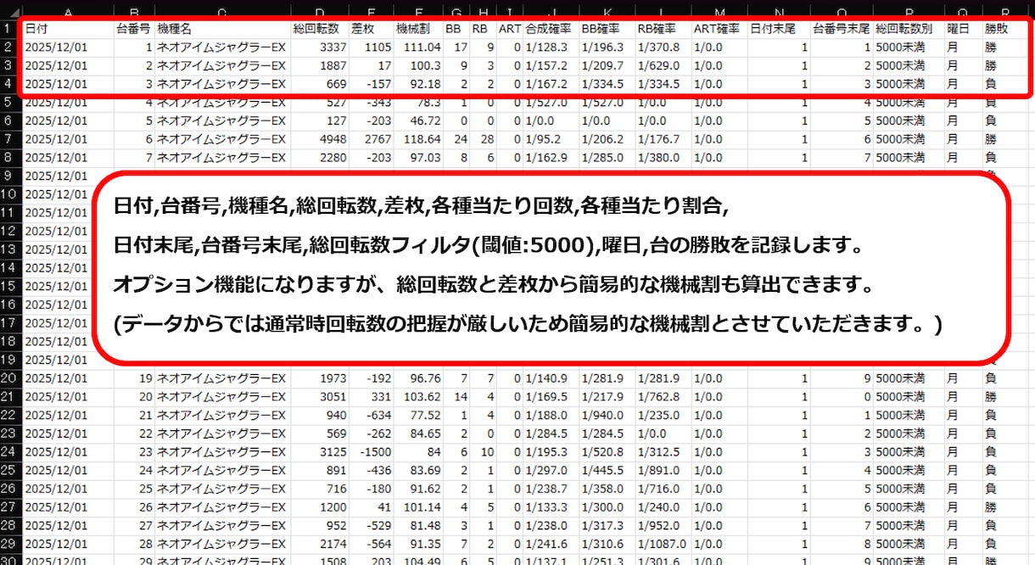Select the cell 1/1087.0

[663, 543]
